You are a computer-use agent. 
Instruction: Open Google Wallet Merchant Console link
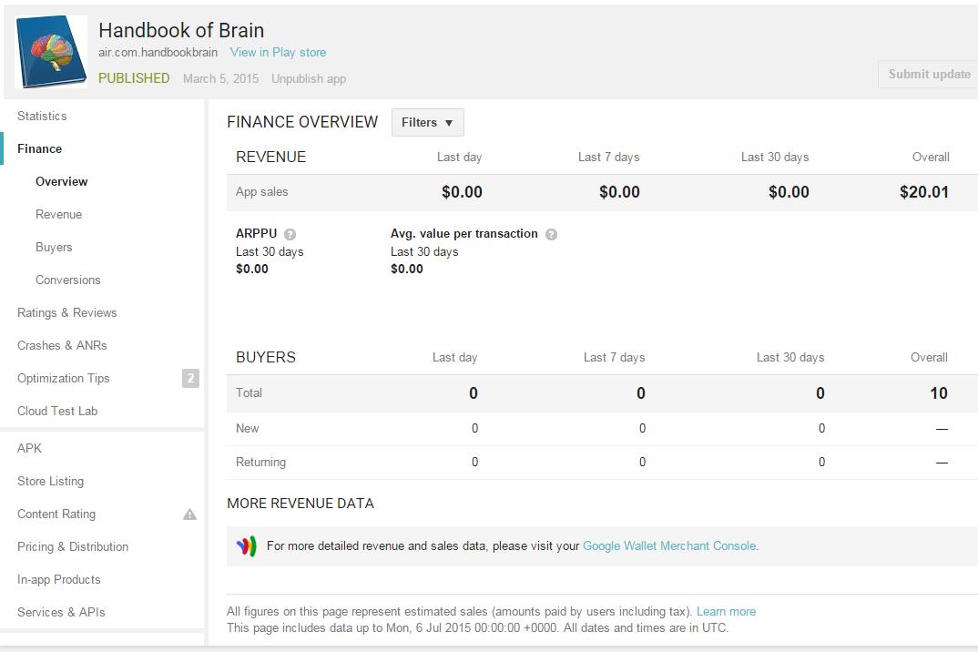coord(669,546)
